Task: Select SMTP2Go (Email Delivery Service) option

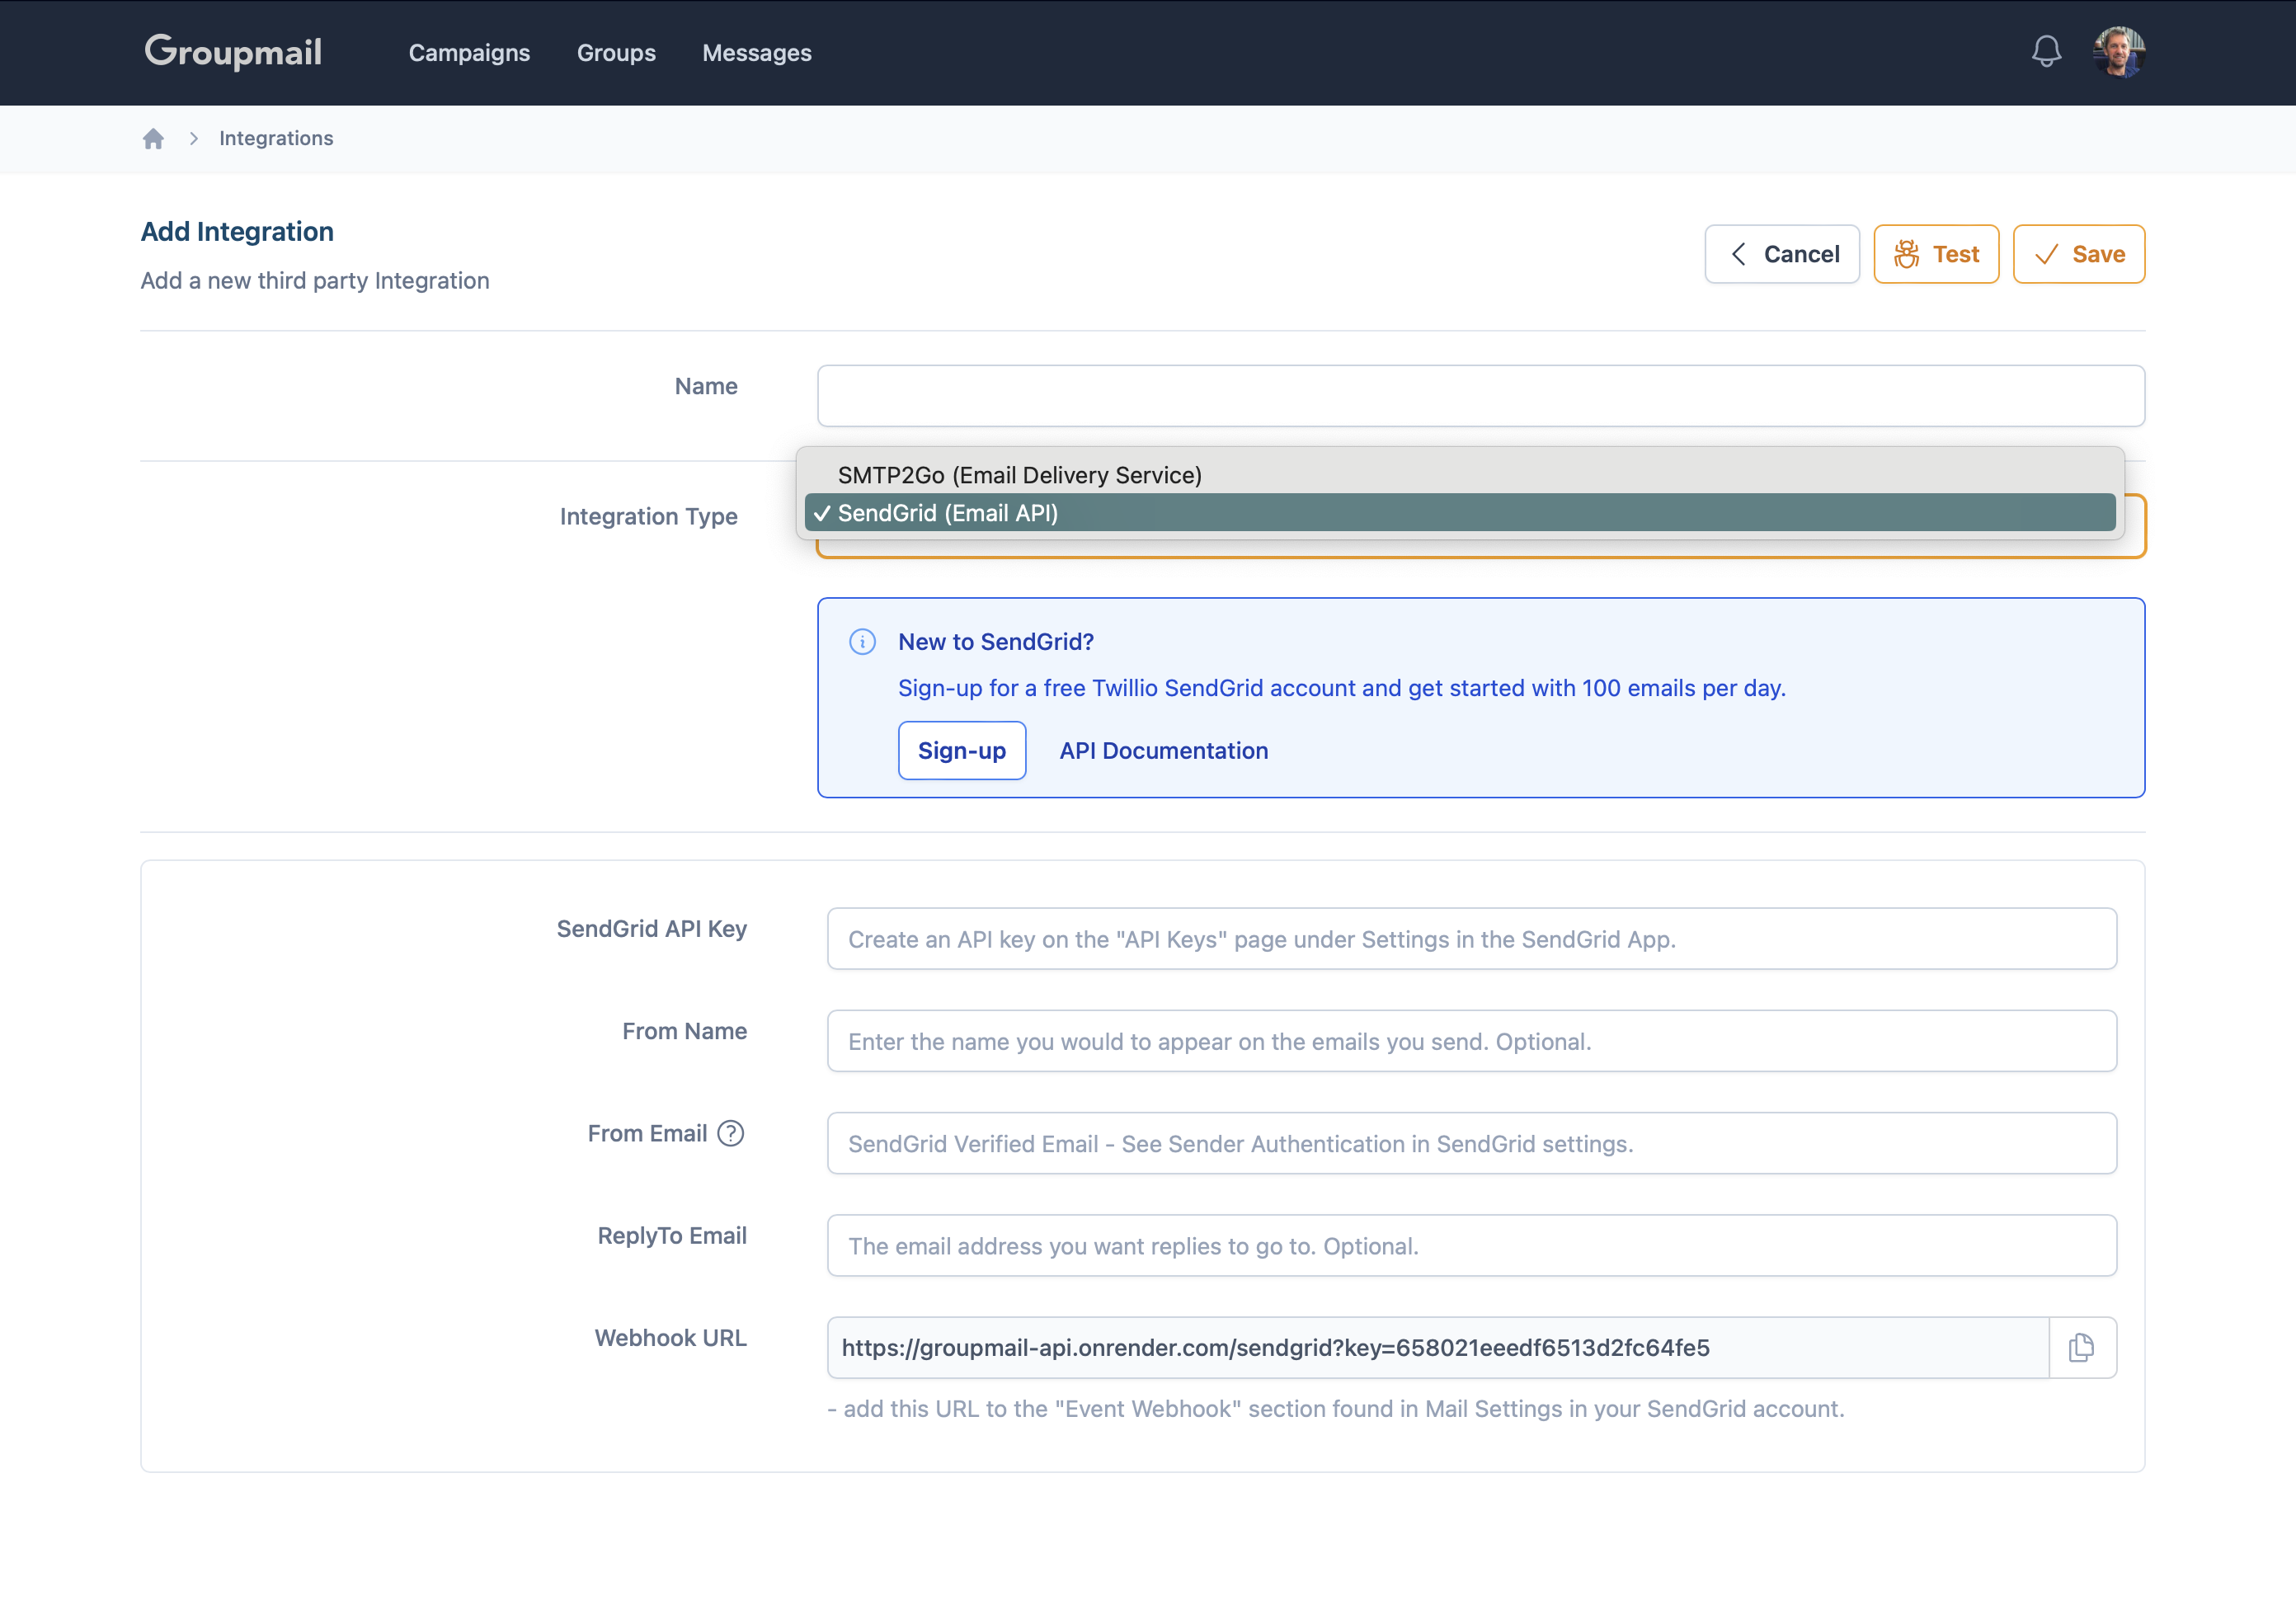Action: (x=1019, y=475)
